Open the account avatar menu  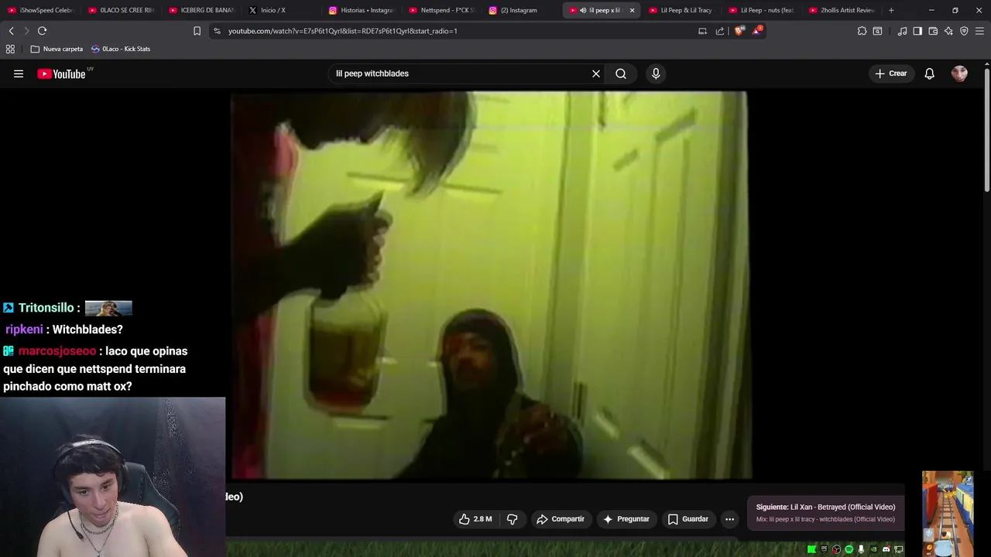[x=959, y=73]
